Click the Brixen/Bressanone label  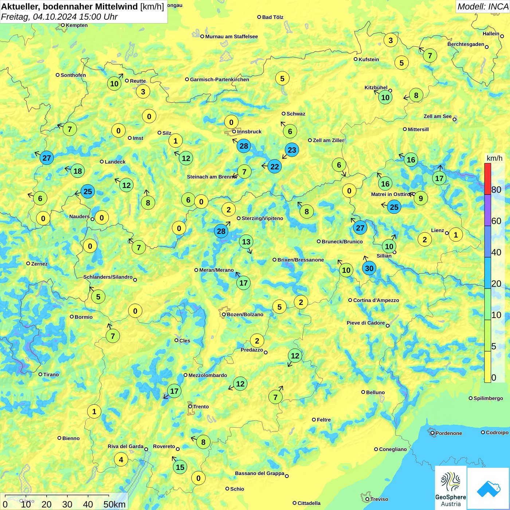[301, 260]
